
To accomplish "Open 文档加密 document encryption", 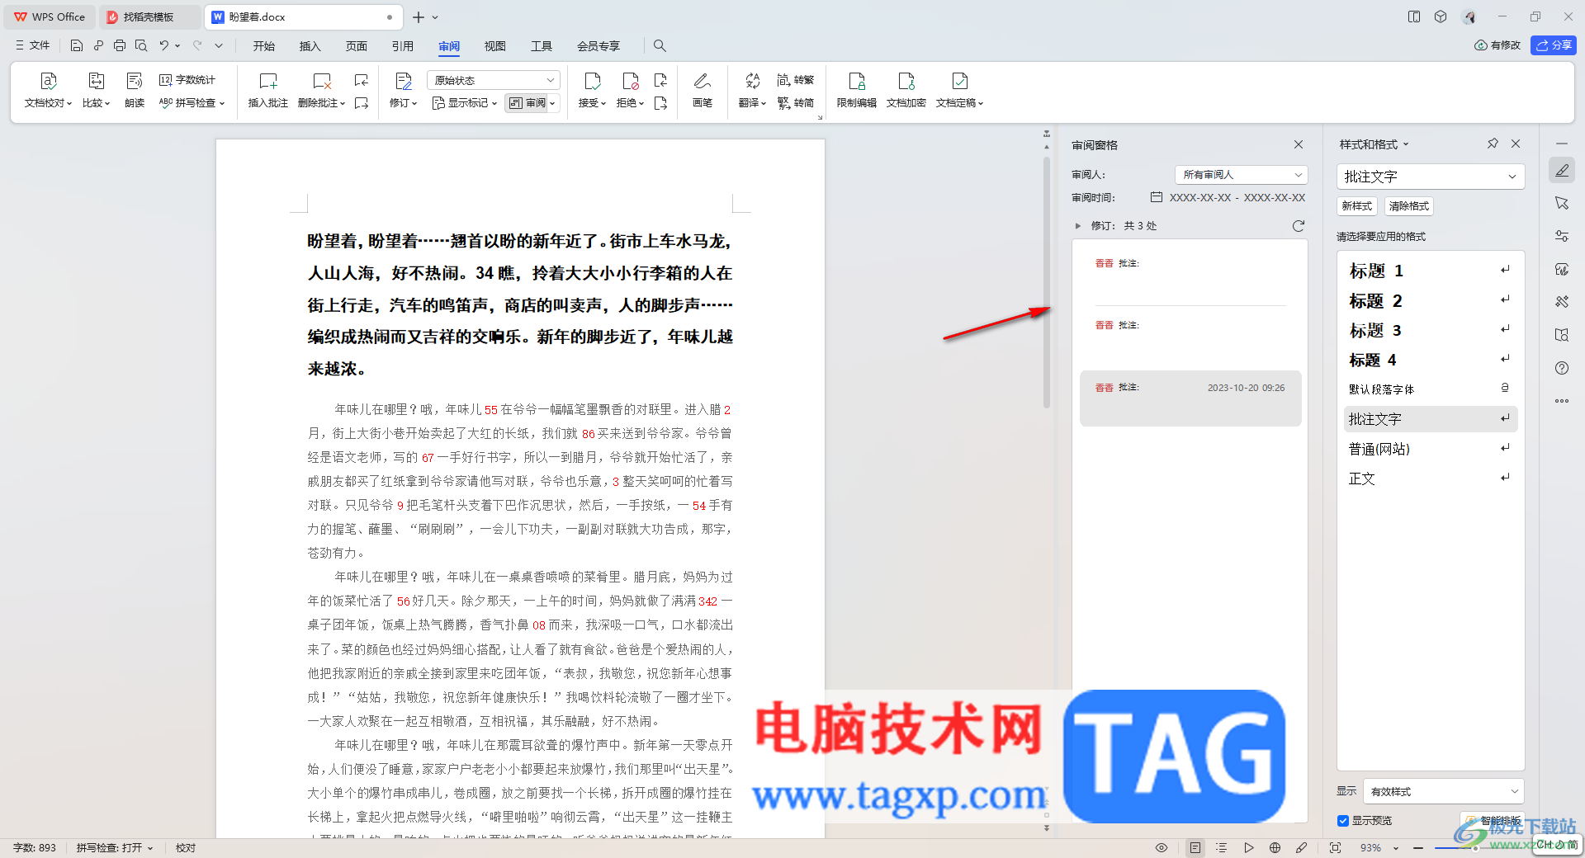I will pos(906,90).
